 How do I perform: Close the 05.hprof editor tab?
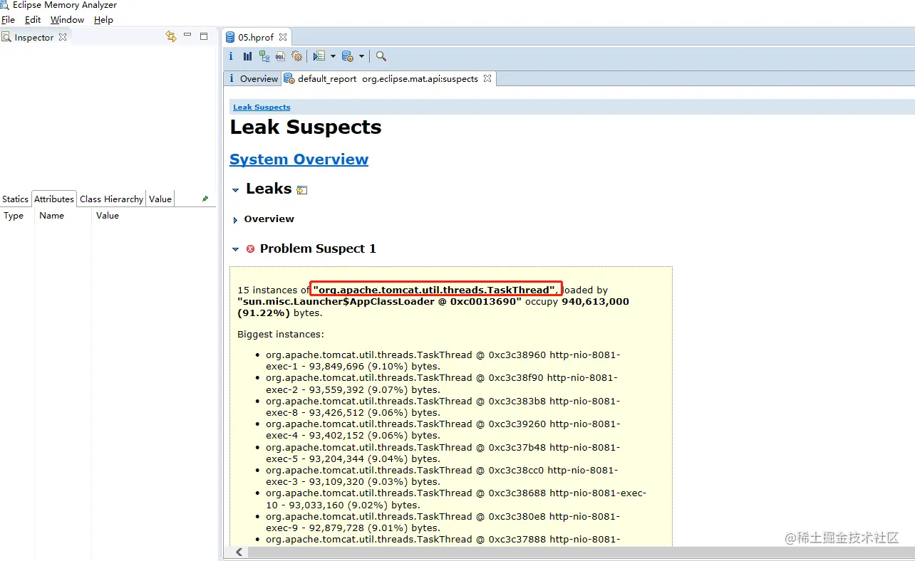pos(283,37)
